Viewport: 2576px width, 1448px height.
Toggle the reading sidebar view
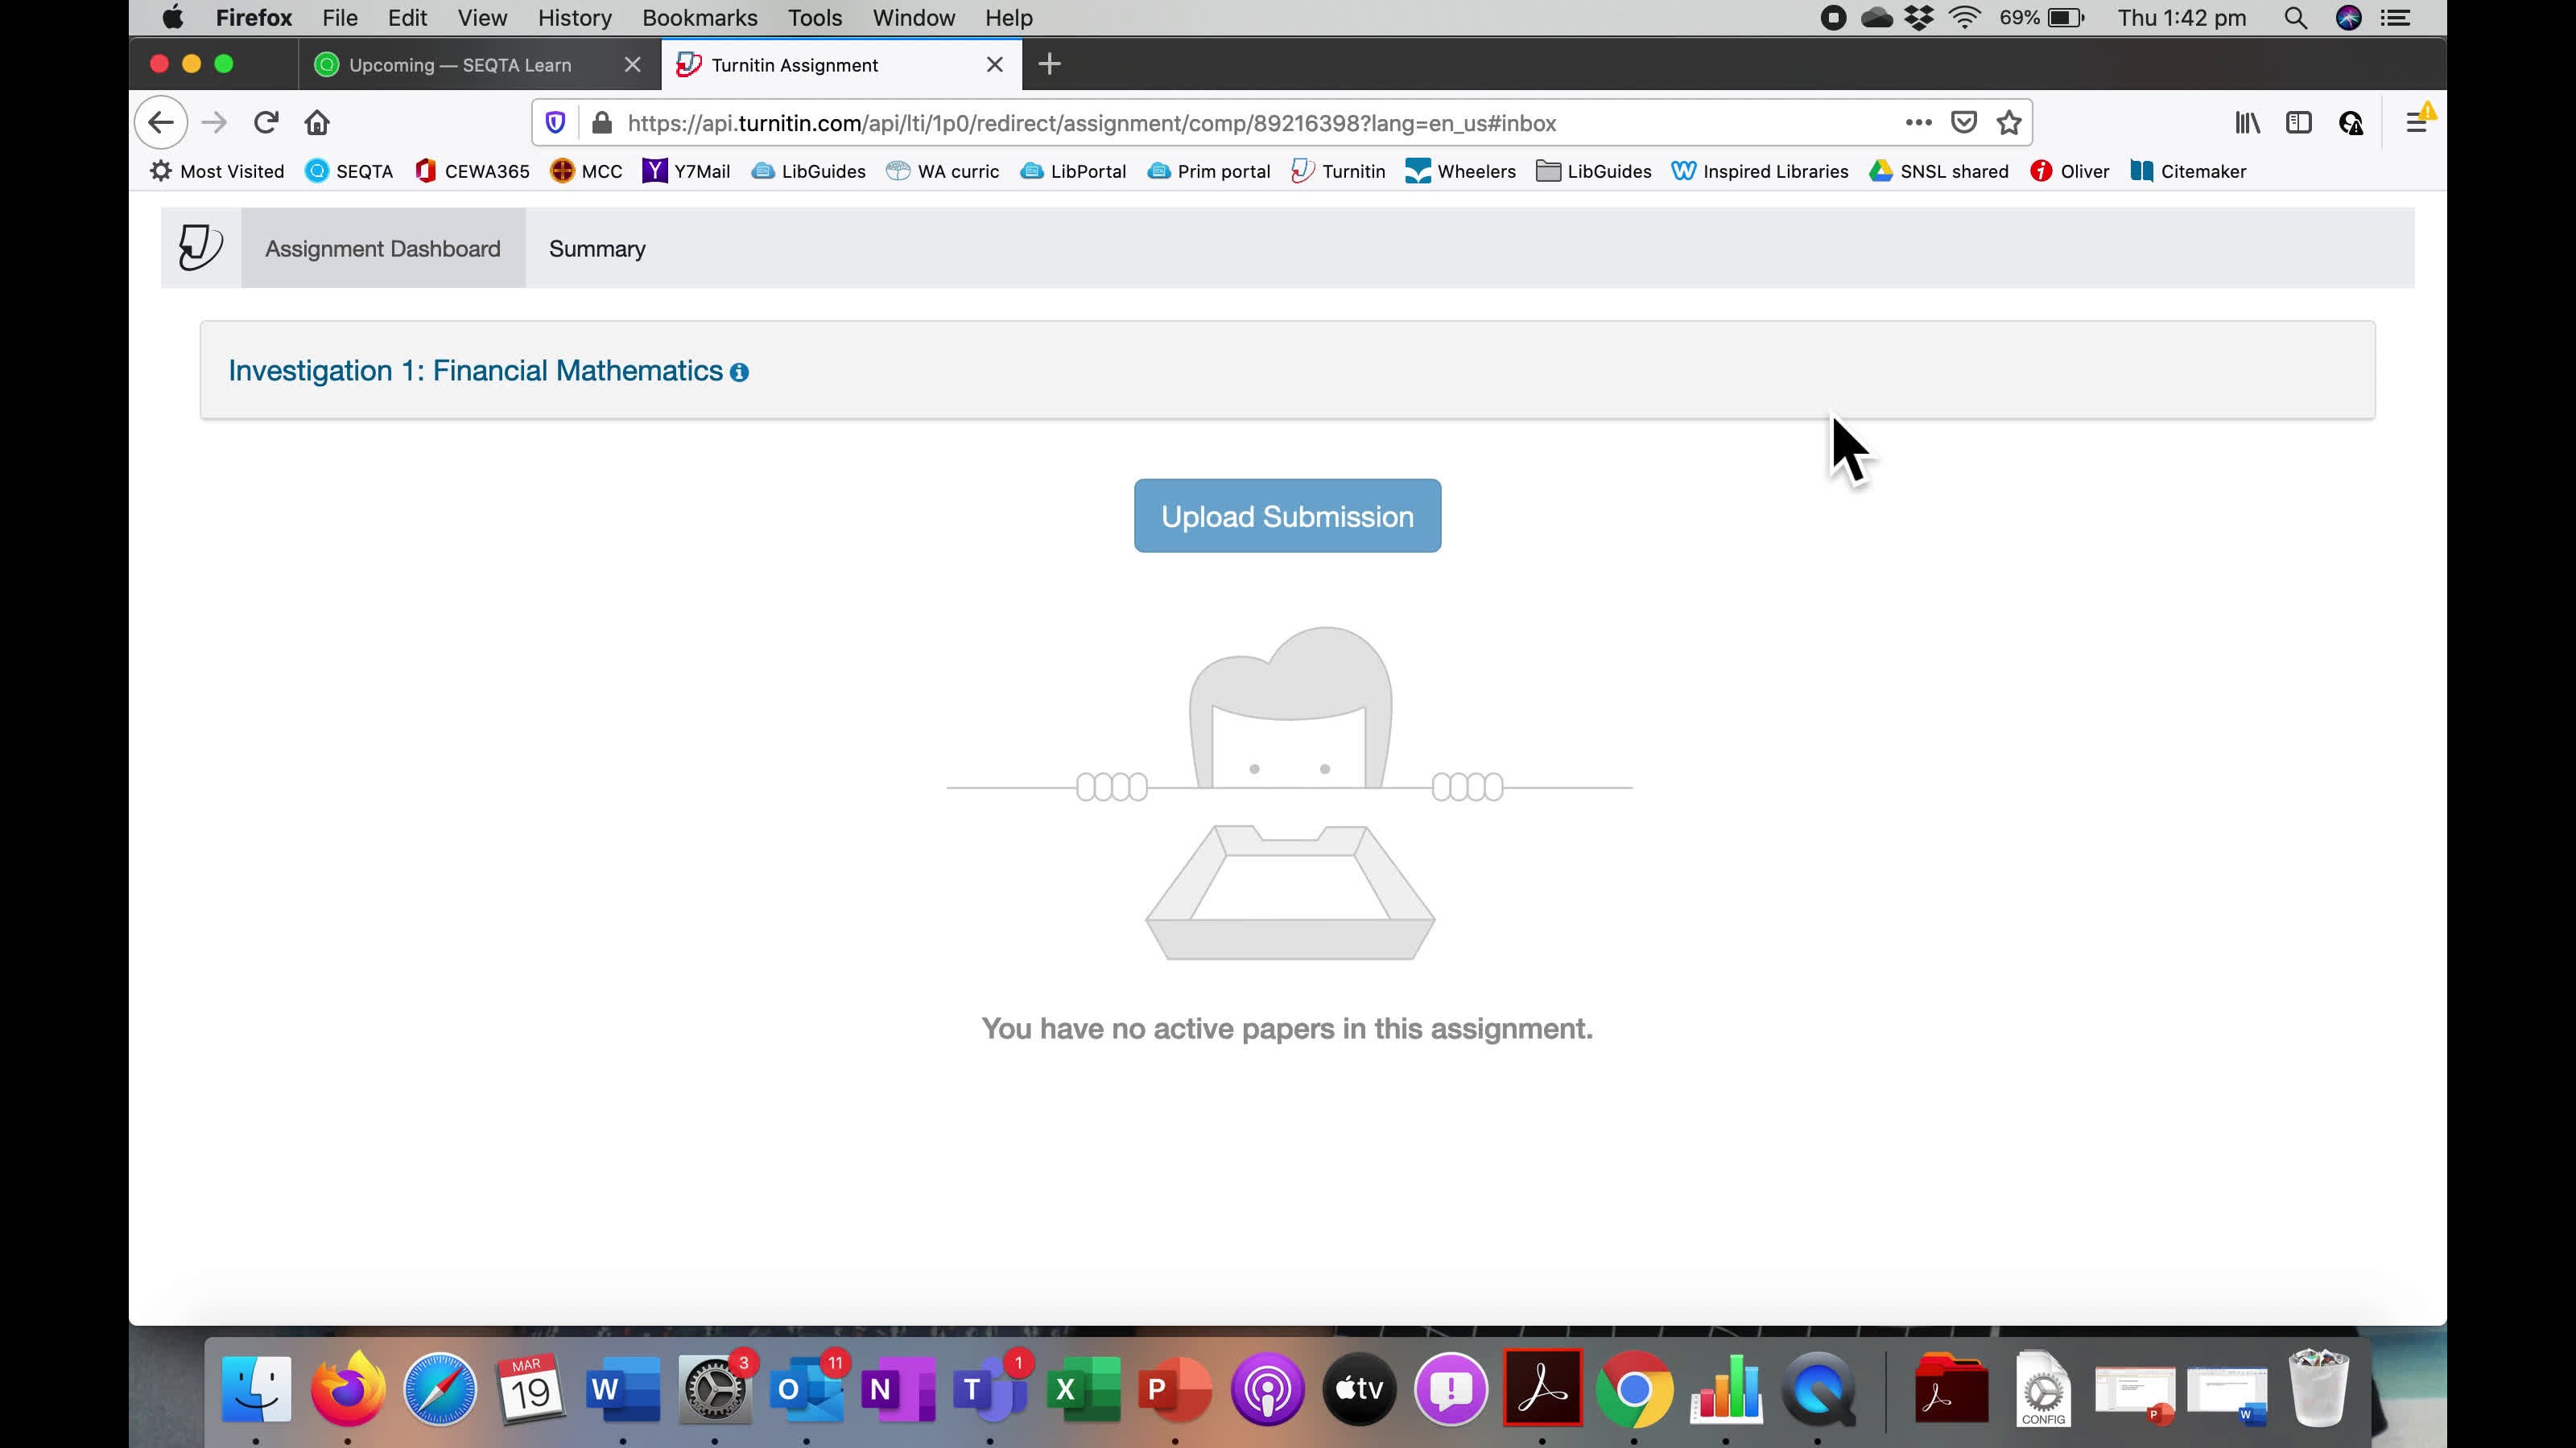(2299, 122)
